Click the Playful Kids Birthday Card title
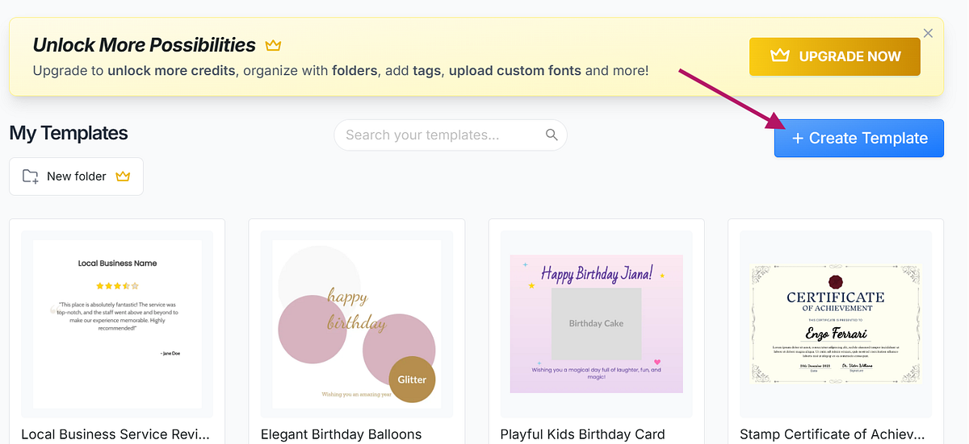The height and width of the screenshot is (444, 969). point(582,434)
